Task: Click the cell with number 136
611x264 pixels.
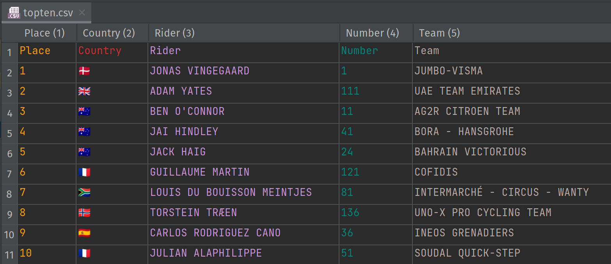Action: point(350,213)
